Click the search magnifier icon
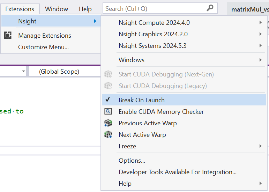 pyautogui.click(x=210, y=8)
